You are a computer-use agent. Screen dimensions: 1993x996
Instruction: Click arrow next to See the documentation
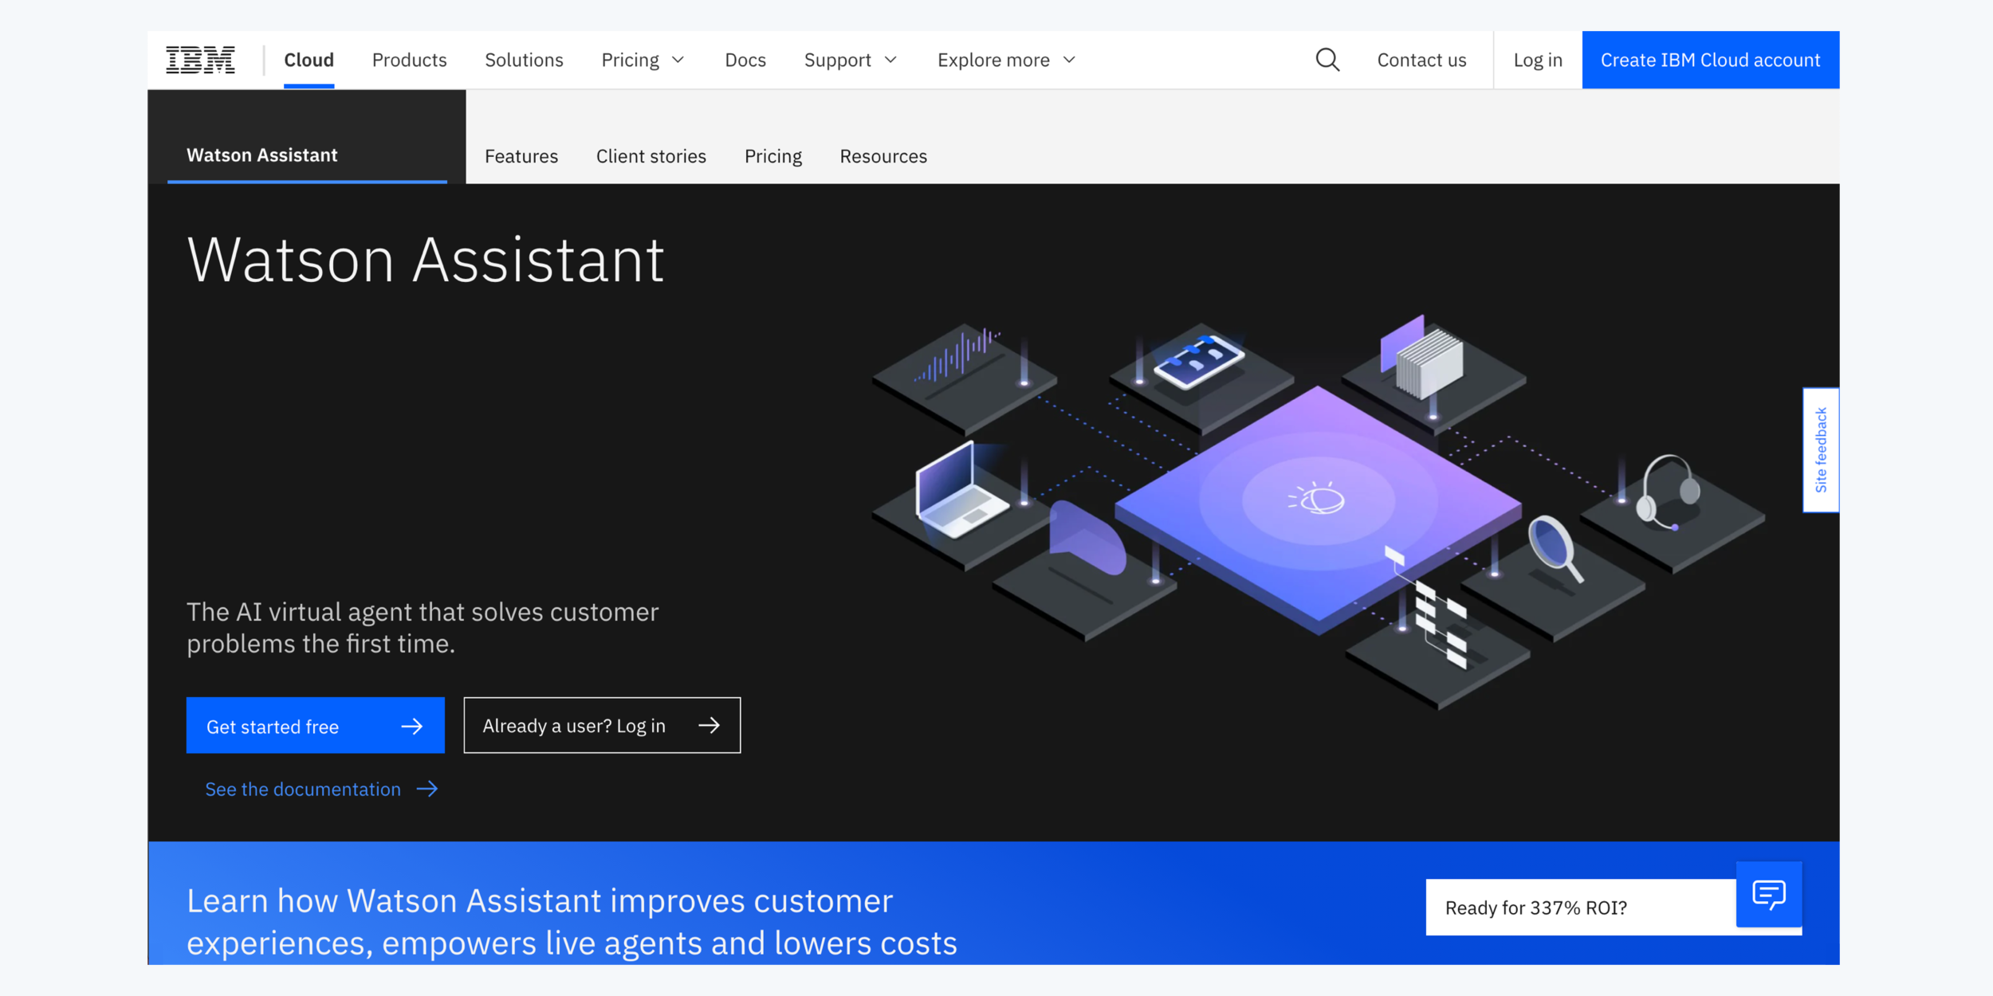427,789
